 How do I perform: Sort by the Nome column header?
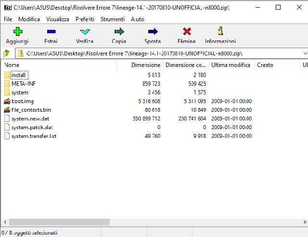(59, 65)
